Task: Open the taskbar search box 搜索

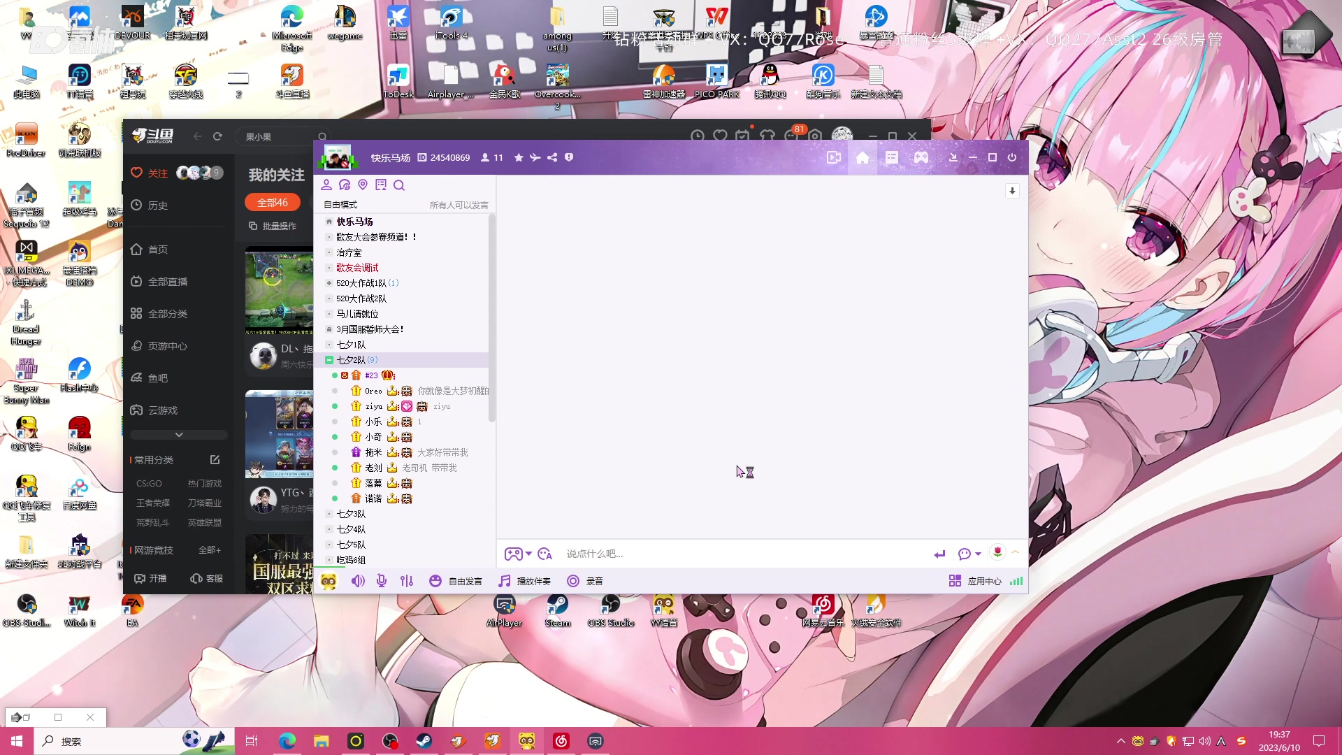Action: click(133, 741)
